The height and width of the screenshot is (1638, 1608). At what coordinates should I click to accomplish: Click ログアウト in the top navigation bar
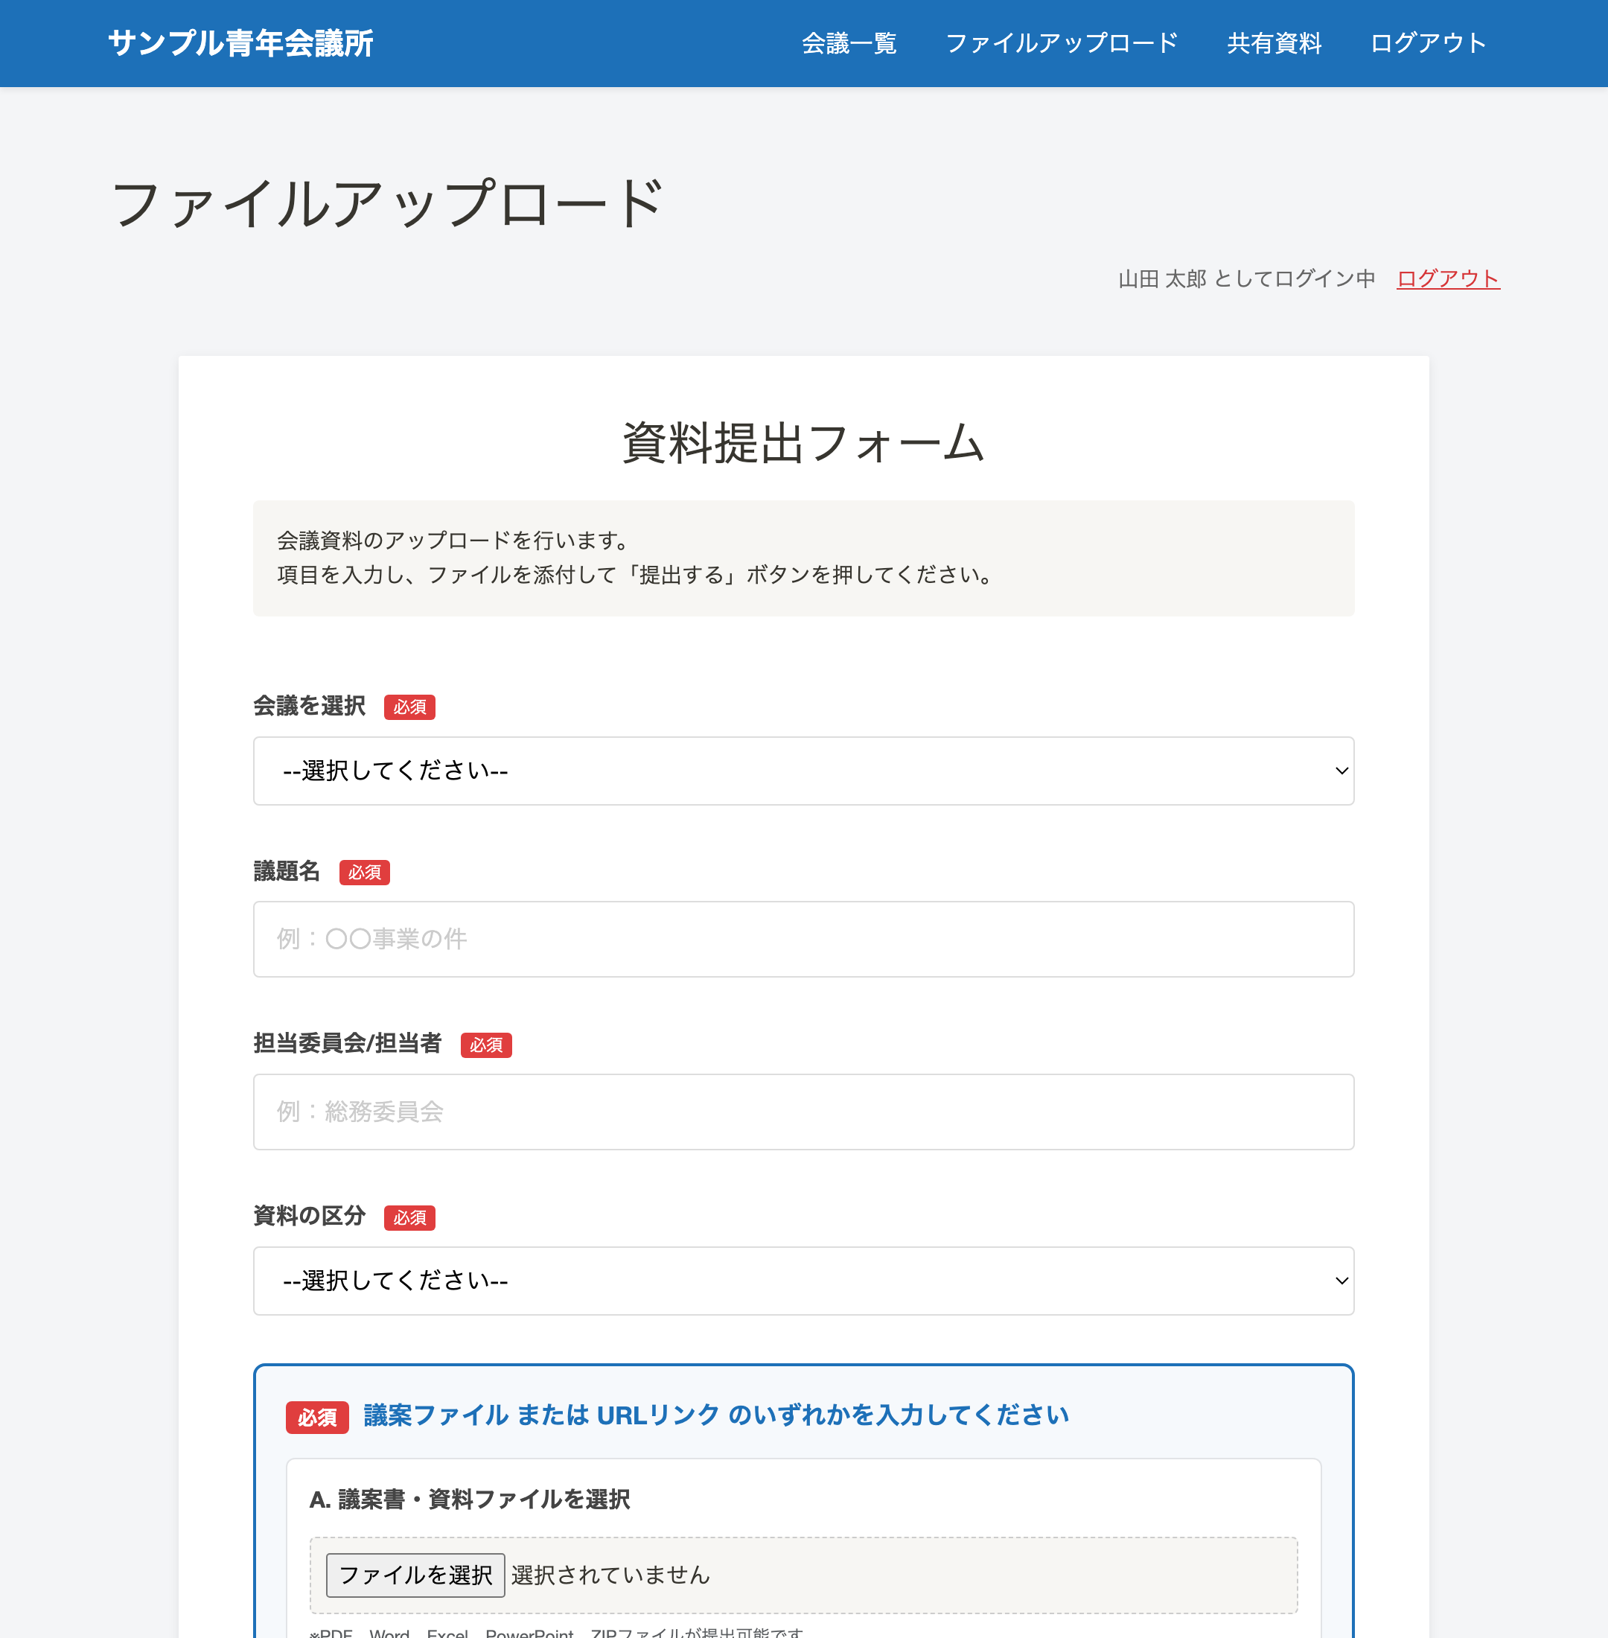point(1428,43)
